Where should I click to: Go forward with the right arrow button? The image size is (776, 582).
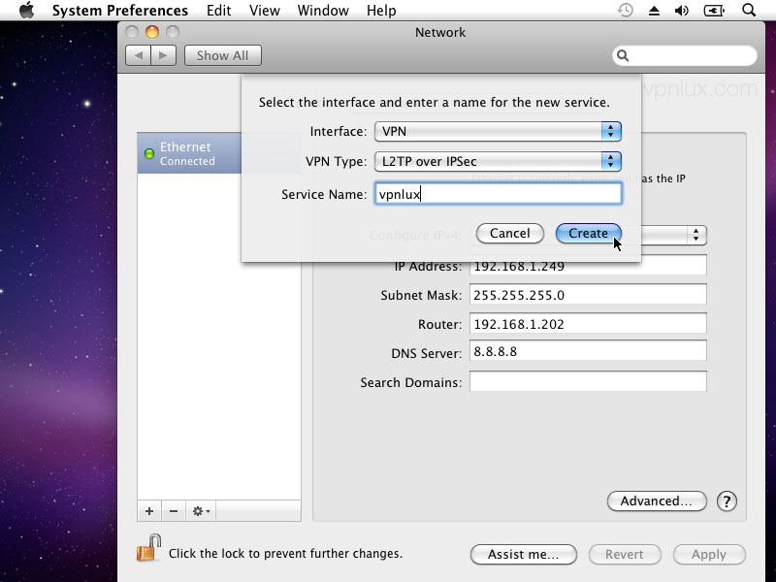point(163,55)
